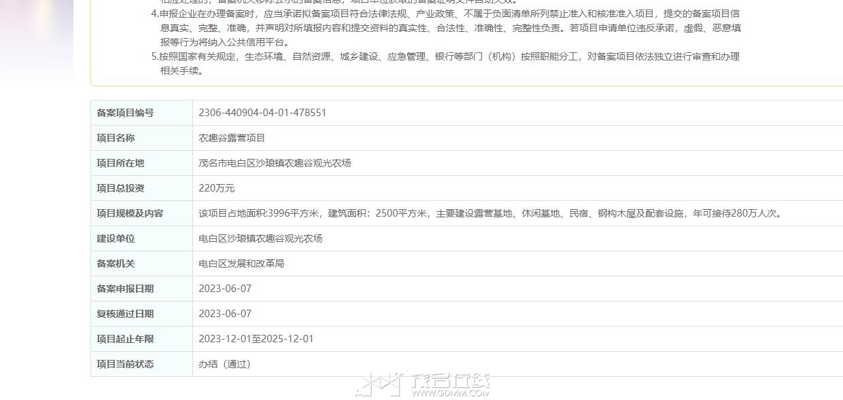Click the 备案机关 label cell
This screenshot has height=400, width=843.
(x=142, y=263)
